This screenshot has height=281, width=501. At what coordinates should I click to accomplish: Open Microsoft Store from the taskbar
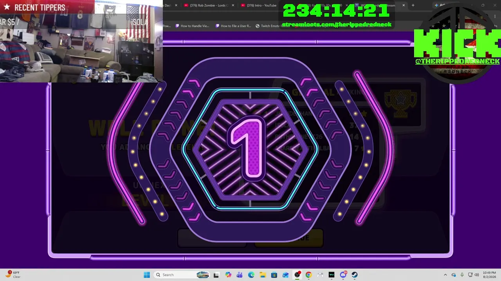click(274, 275)
